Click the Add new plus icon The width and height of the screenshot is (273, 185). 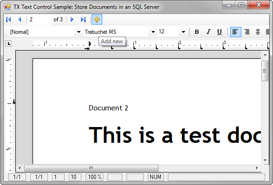[97, 19]
